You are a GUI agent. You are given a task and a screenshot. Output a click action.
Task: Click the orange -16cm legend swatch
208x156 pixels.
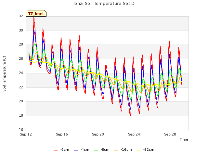[116, 150]
